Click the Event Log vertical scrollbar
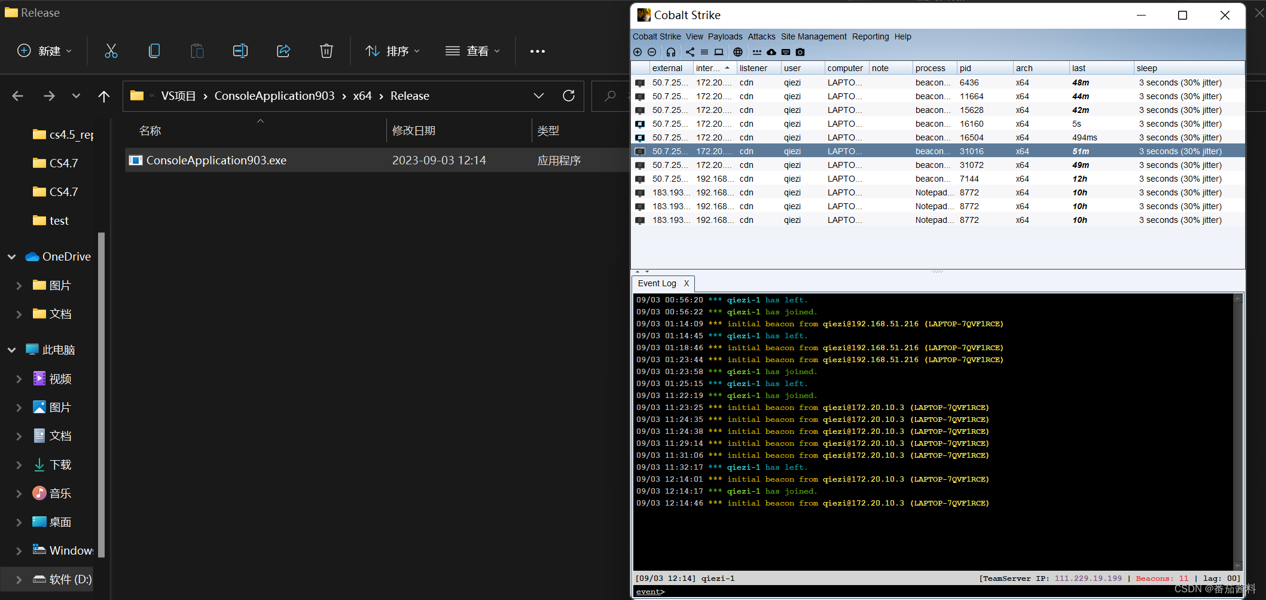 pos(1237,431)
